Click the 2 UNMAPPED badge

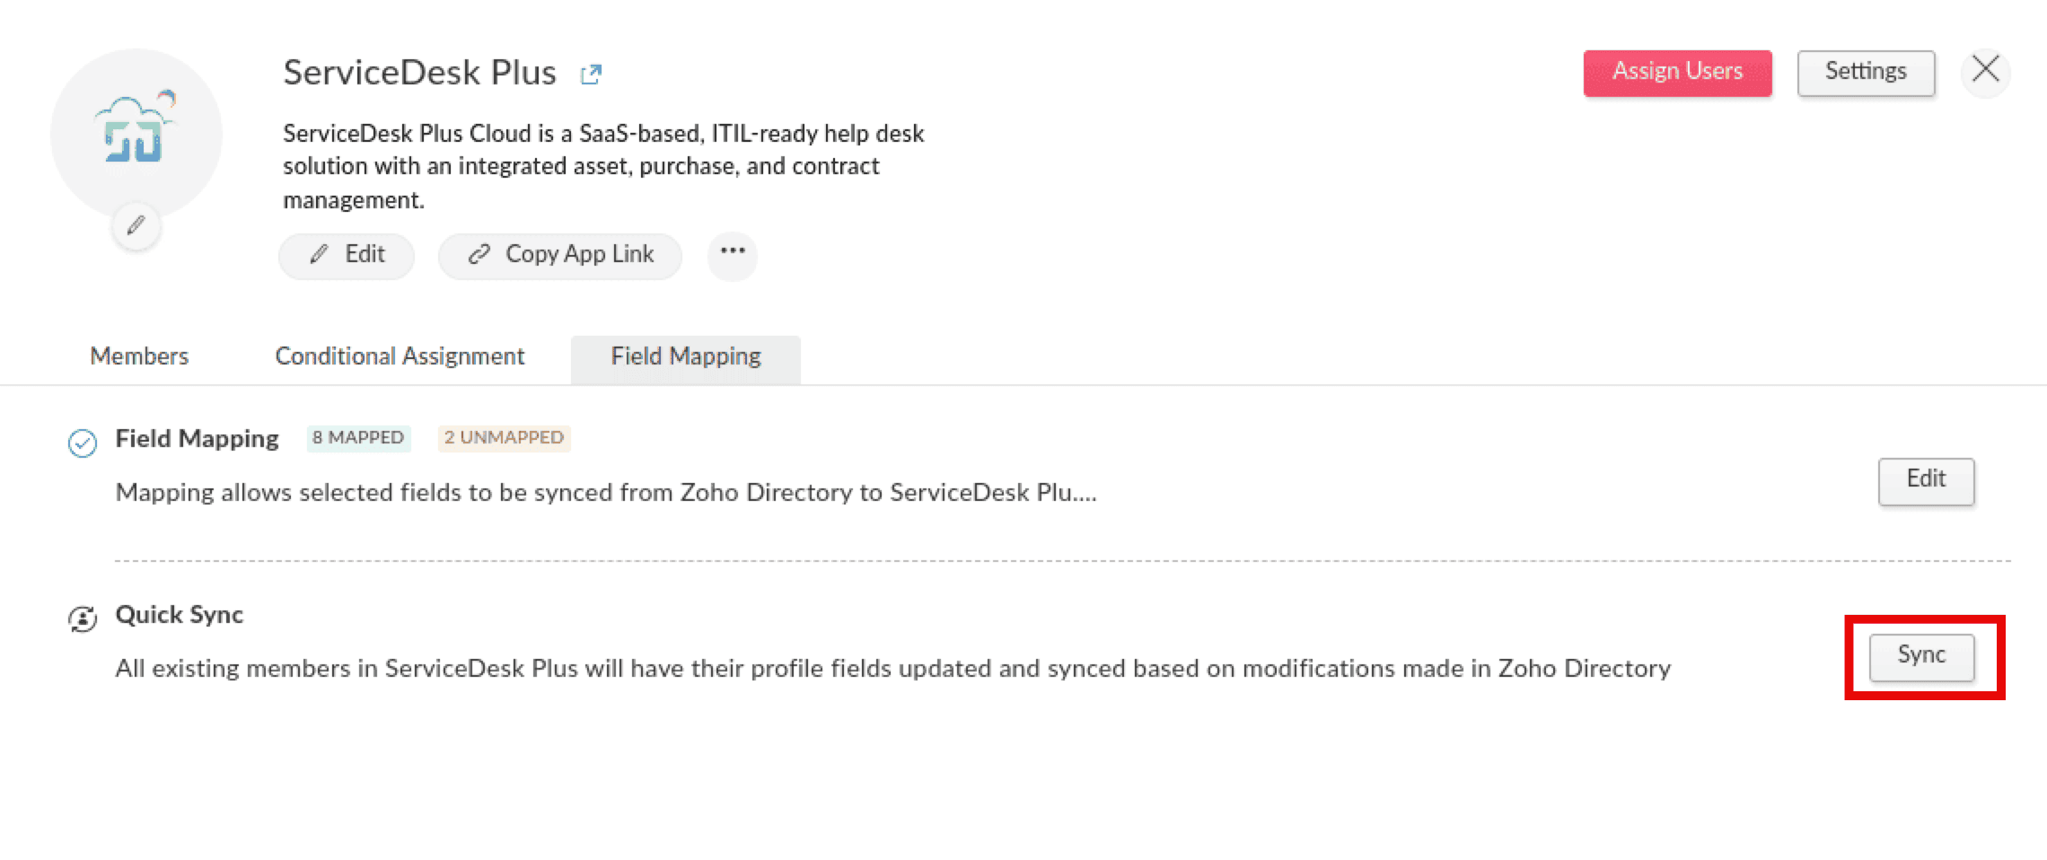click(504, 438)
